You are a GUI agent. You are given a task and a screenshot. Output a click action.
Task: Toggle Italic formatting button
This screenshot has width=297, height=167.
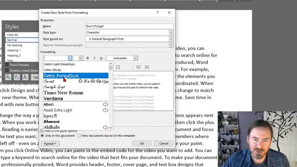94,58
